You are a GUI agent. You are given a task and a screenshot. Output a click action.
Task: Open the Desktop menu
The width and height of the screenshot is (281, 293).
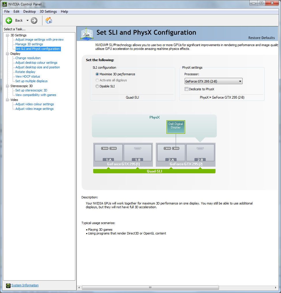29,12
